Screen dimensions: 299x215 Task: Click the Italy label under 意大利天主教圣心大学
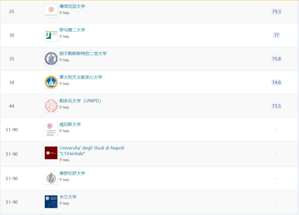click(66, 84)
